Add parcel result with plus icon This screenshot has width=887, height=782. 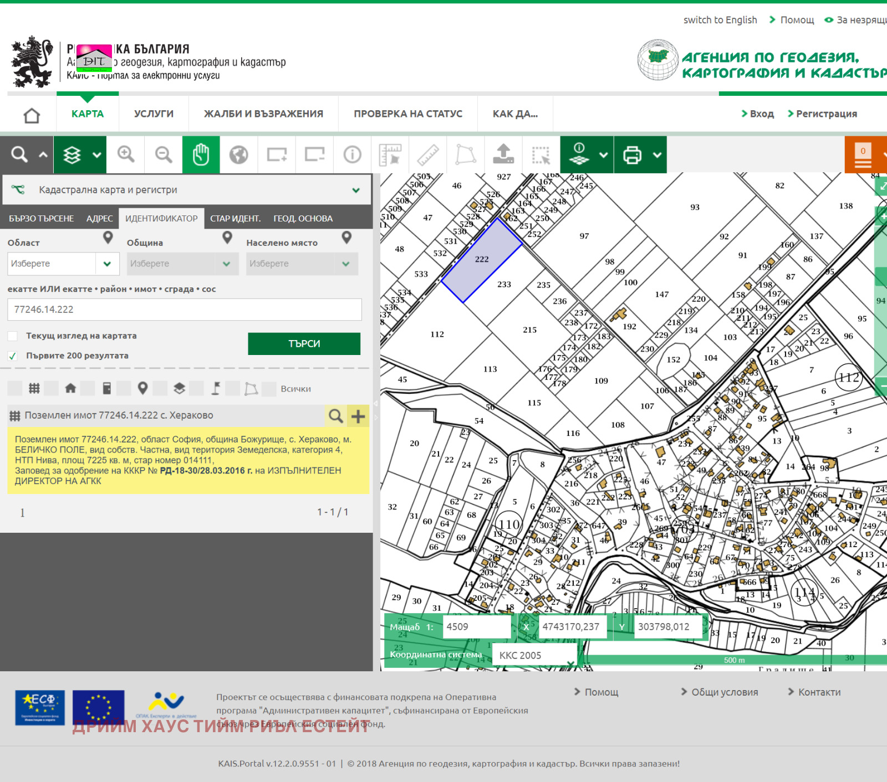click(x=358, y=415)
